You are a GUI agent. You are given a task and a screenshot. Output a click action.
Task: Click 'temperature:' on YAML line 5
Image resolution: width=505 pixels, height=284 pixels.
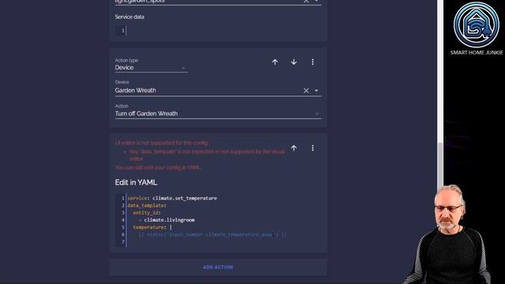[149, 227]
